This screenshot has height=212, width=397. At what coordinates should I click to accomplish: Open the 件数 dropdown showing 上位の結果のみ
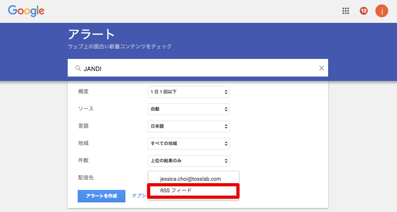coord(189,161)
